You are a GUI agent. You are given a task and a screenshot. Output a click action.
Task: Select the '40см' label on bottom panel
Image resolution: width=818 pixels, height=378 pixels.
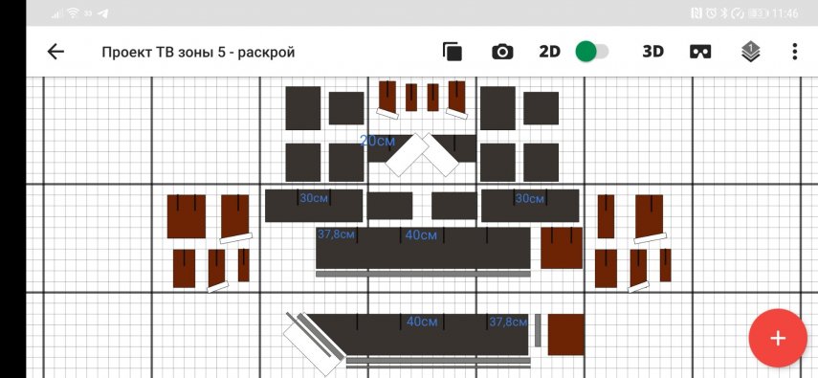tap(422, 322)
